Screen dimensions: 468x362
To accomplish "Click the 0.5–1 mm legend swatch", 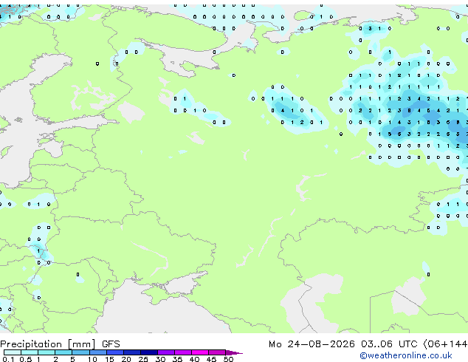I will 30,352.
